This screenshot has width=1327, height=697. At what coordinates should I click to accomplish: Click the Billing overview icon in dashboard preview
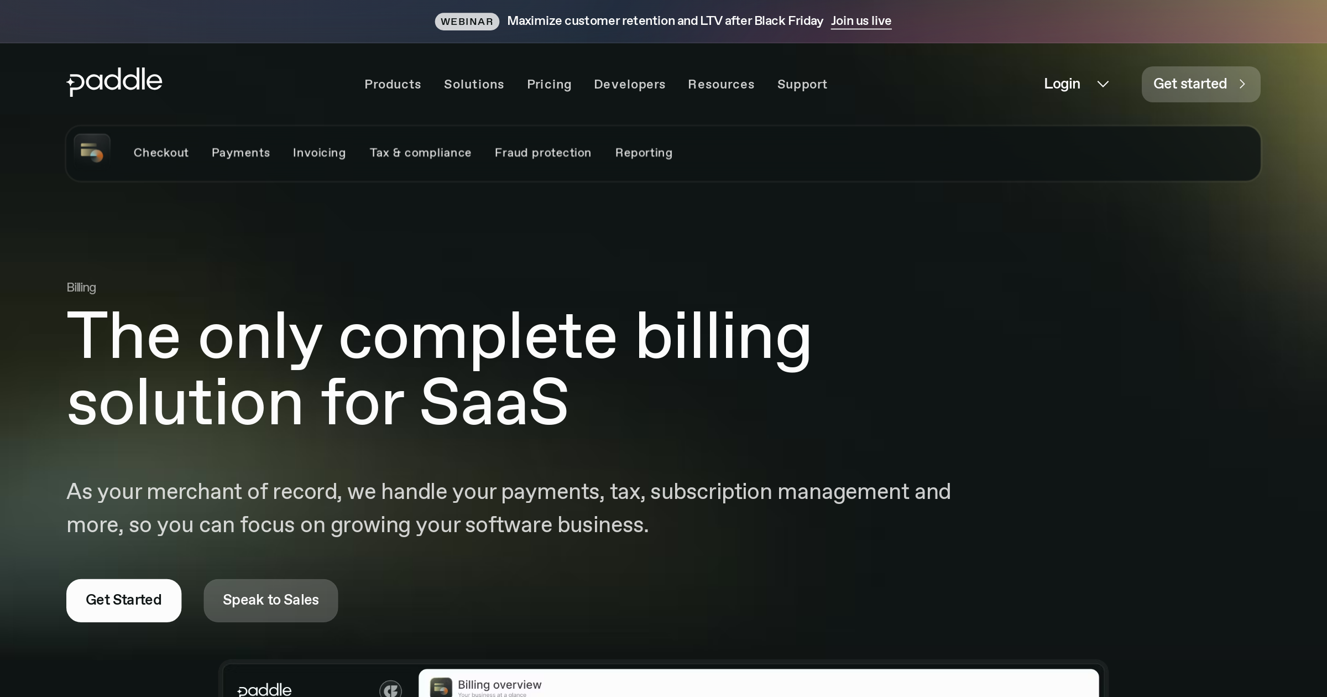(x=441, y=688)
